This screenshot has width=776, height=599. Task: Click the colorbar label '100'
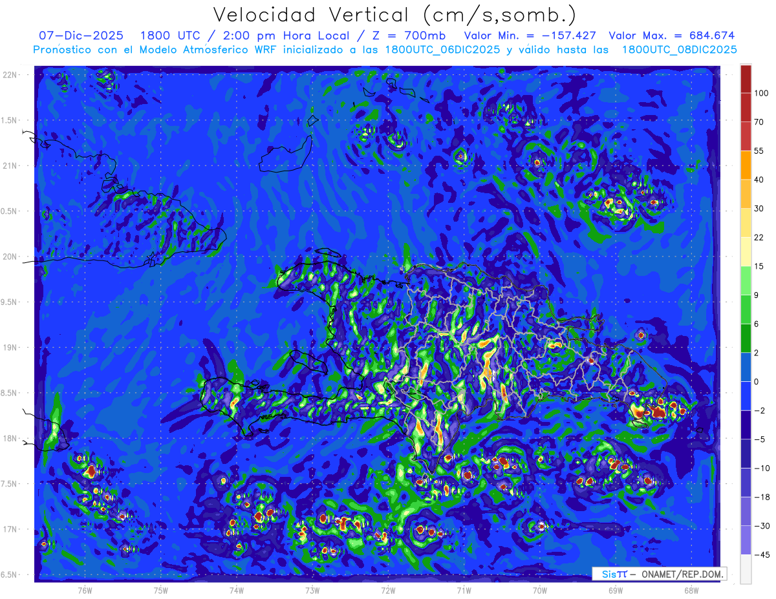761,94
